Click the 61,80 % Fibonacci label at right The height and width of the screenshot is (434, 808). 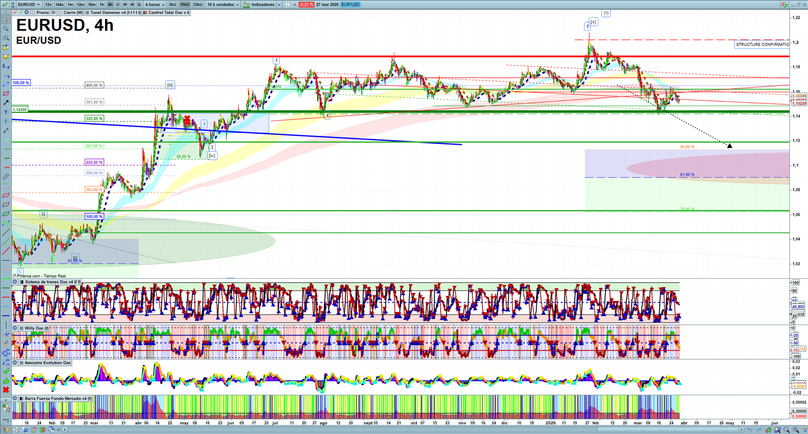[687, 175]
